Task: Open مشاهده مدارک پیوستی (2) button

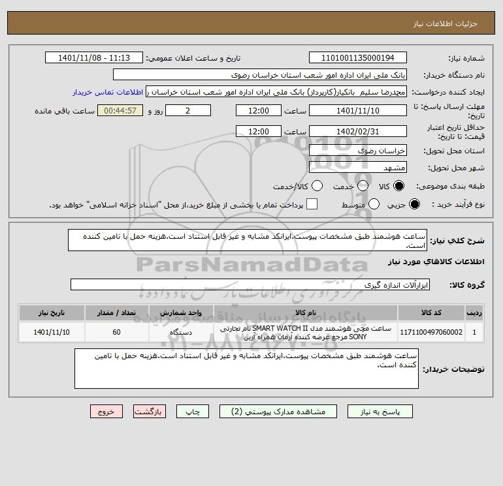Action: (278, 412)
